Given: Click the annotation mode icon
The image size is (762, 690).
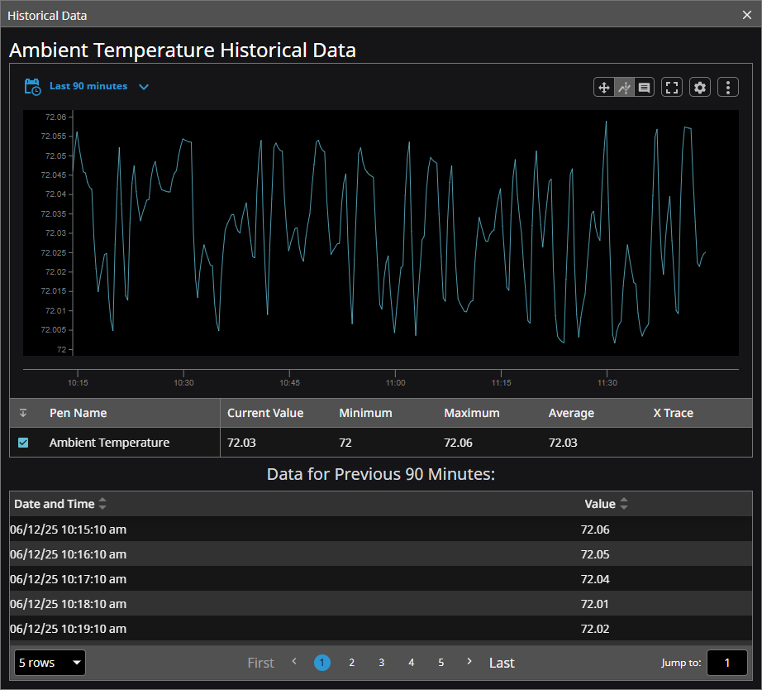Looking at the screenshot, I should [x=645, y=87].
